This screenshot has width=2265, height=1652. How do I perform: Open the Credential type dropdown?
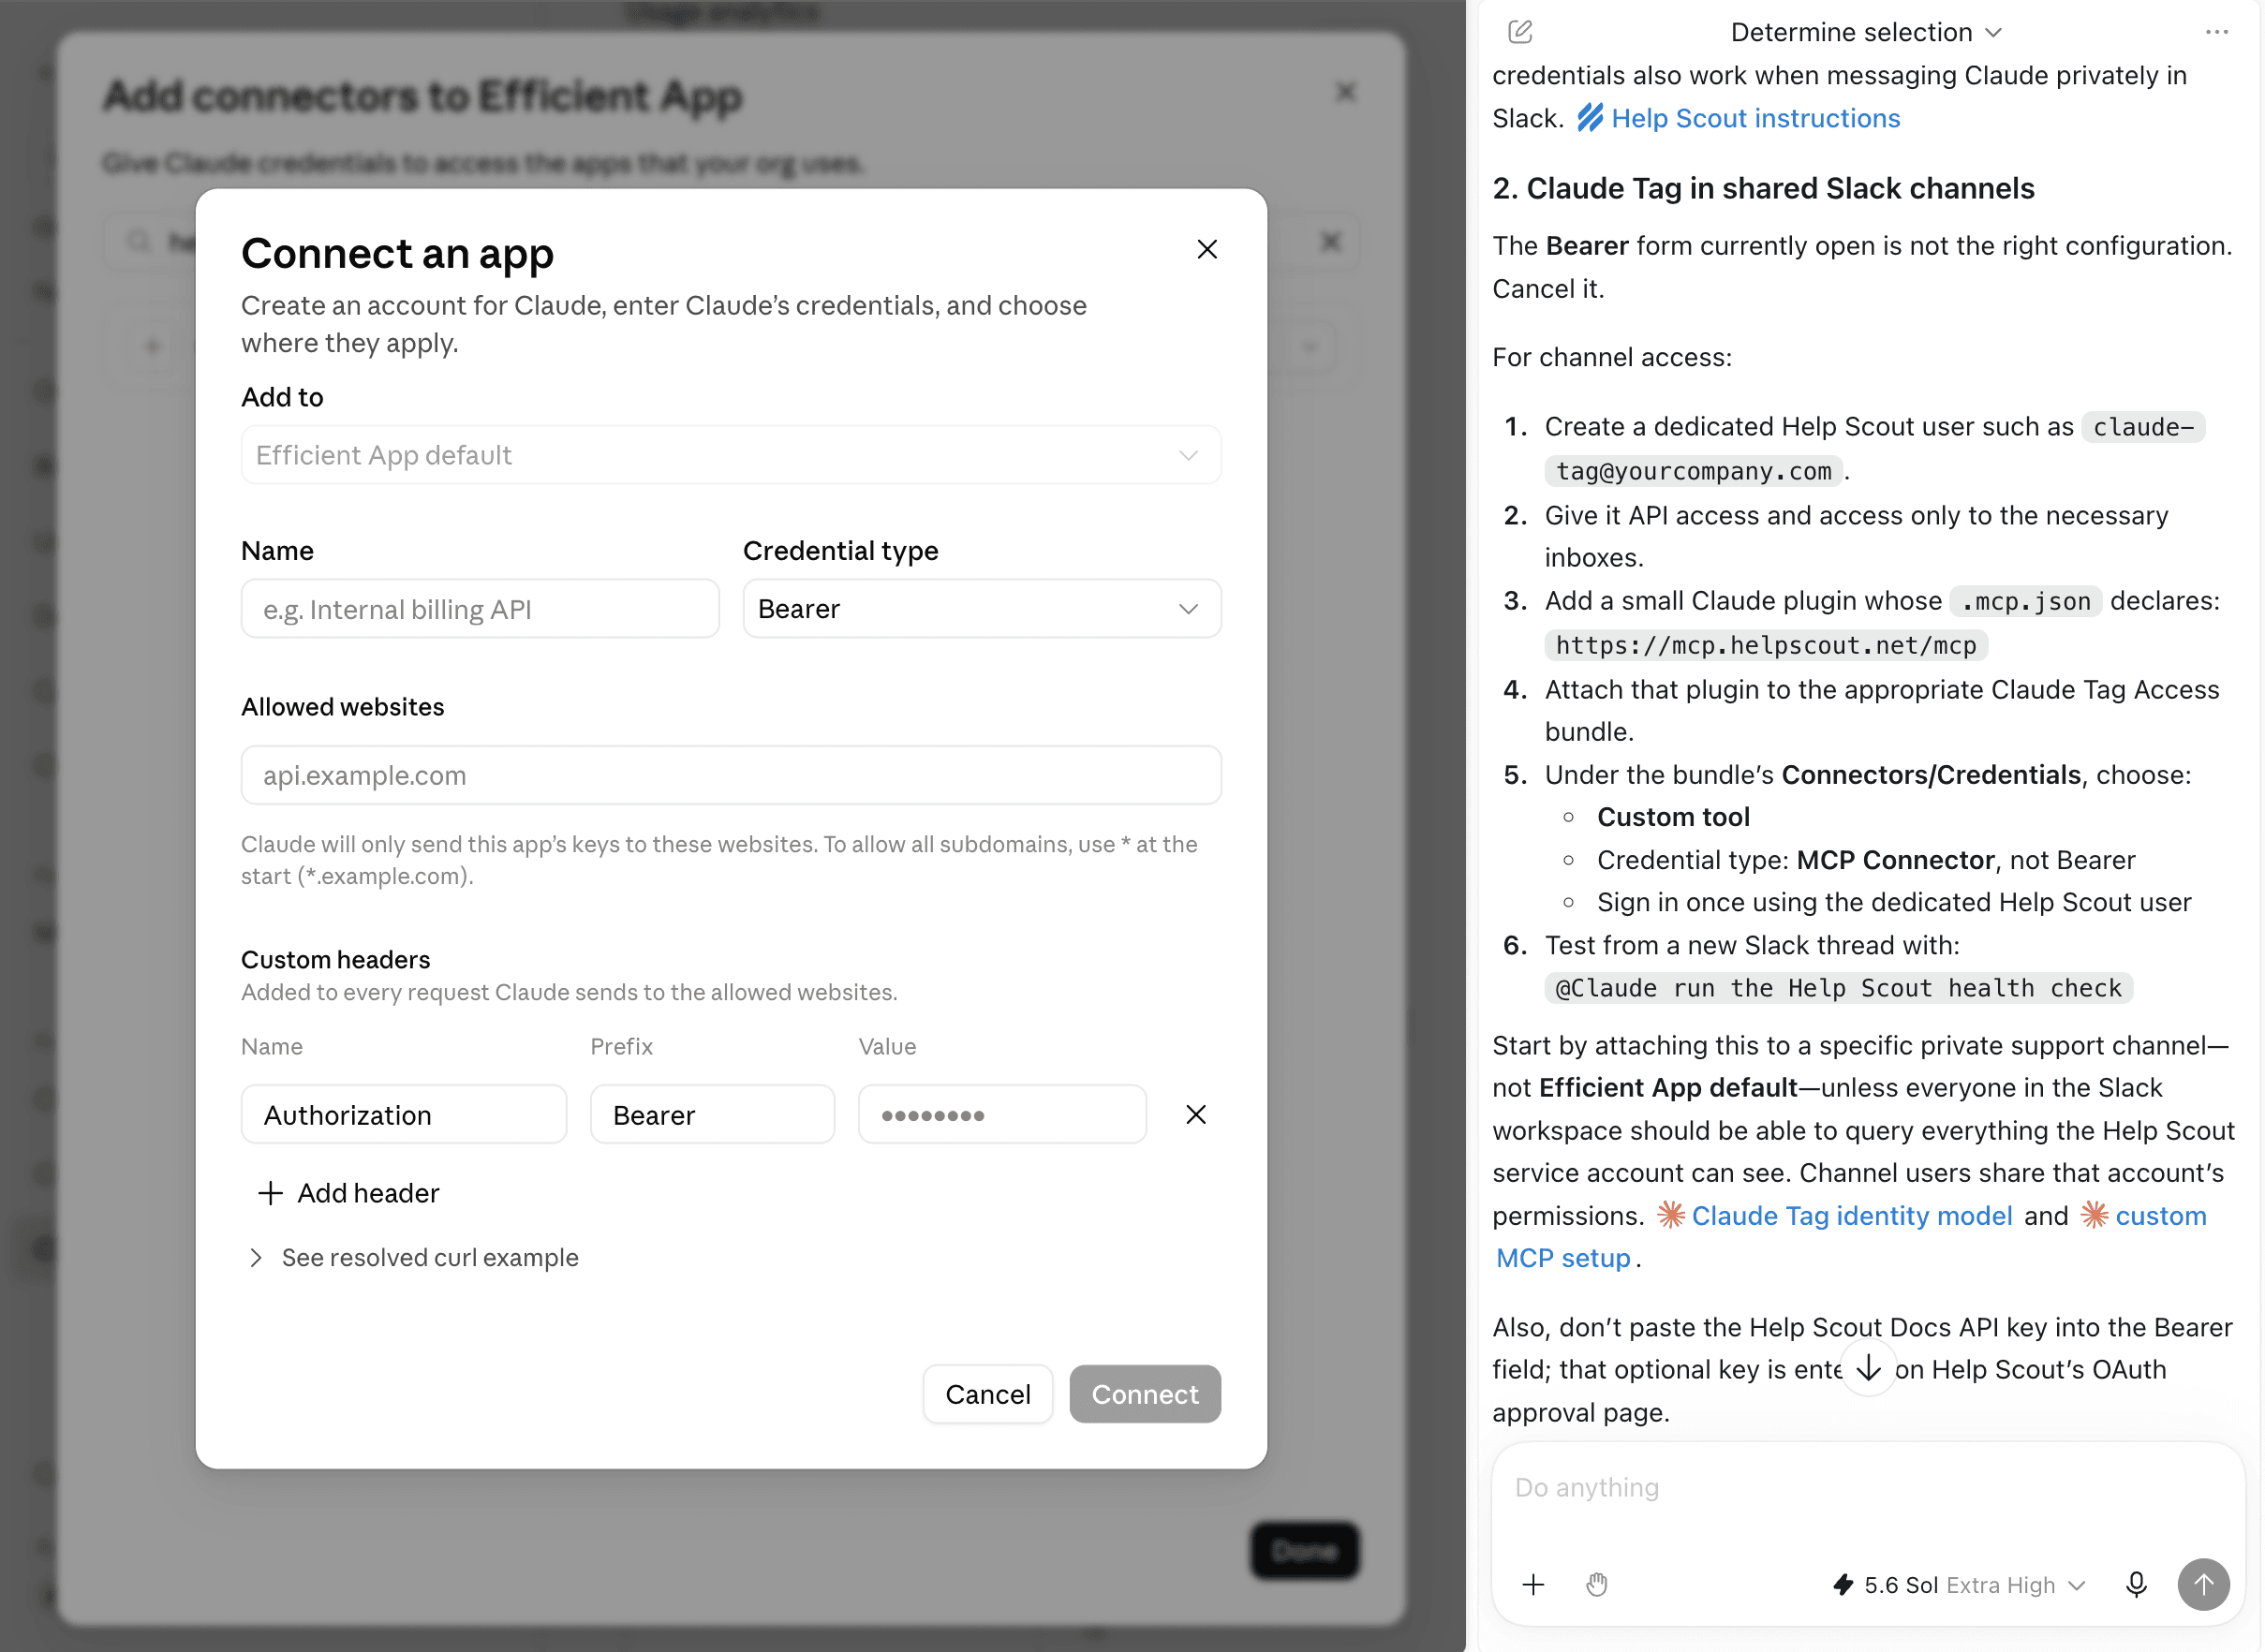[982, 609]
